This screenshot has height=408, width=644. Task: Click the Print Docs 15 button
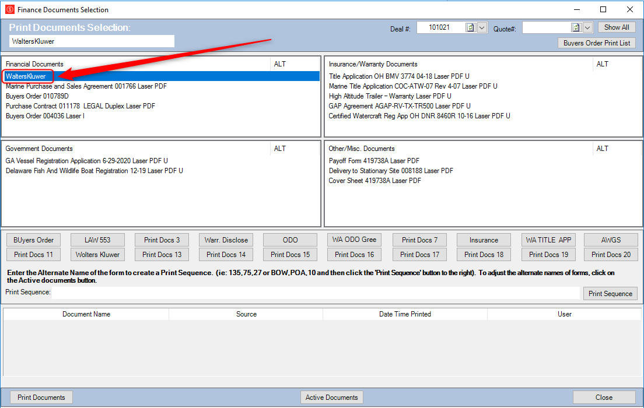point(290,255)
